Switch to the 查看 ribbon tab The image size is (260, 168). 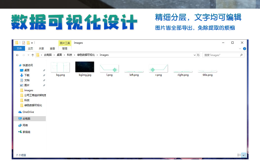52,49
